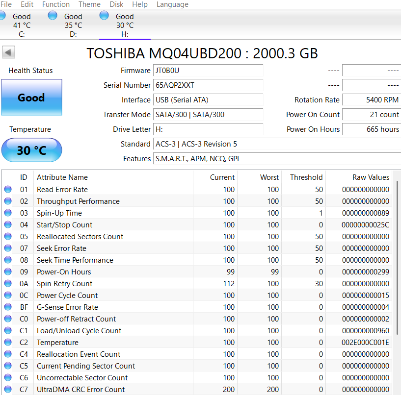
Task: Click the Interface field USB (Serial ATA)
Action: click(x=208, y=100)
